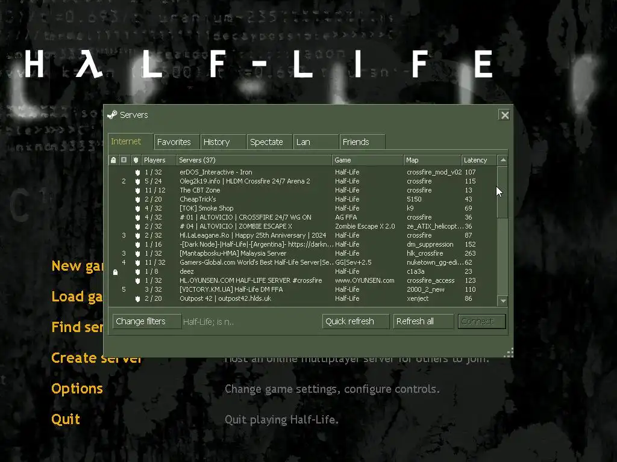617x462 pixels.
Task: Click the bot column header icon
Action: click(124, 160)
